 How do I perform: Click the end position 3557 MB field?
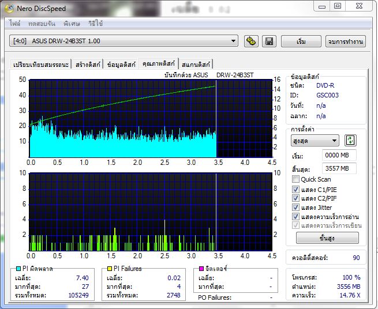pyautogui.click(x=339, y=168)
